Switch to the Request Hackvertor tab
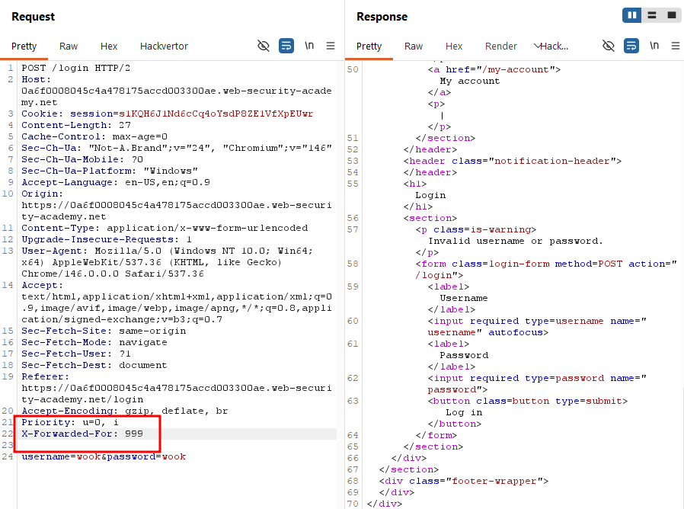The height and width of the screenshot is (509, 684). pyautogui.click(x=164, y=46)
